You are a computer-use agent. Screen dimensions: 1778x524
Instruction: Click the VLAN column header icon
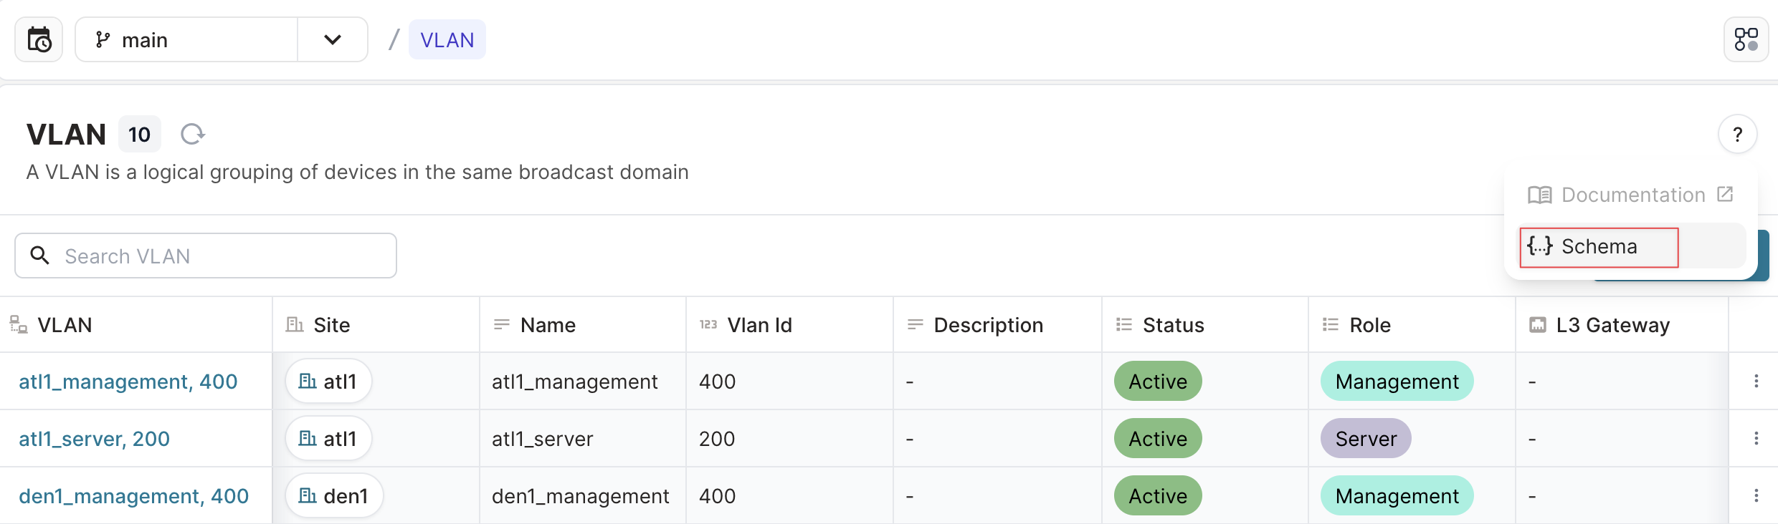[x=18, y=324]
